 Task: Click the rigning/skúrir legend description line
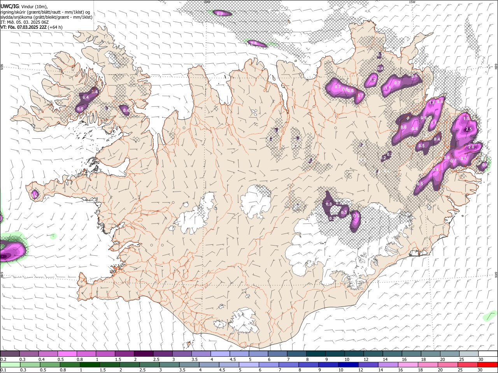45,12
